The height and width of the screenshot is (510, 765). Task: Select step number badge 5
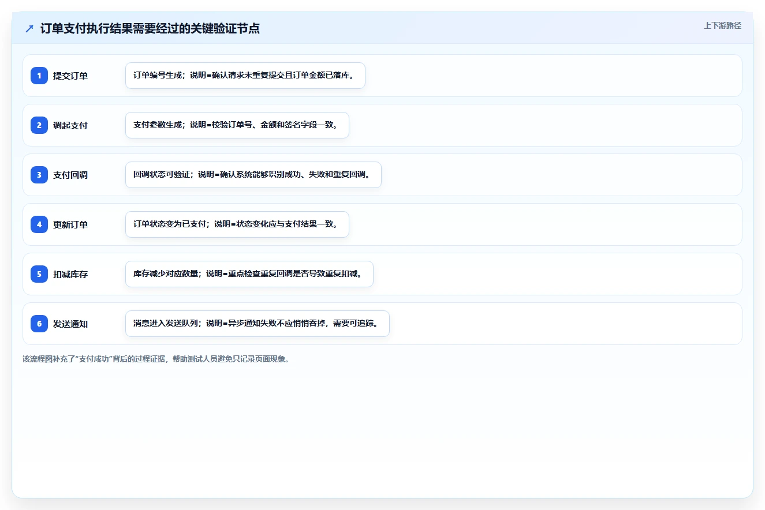[39, 274]
